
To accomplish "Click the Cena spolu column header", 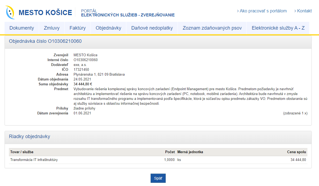I will [296, 152].
